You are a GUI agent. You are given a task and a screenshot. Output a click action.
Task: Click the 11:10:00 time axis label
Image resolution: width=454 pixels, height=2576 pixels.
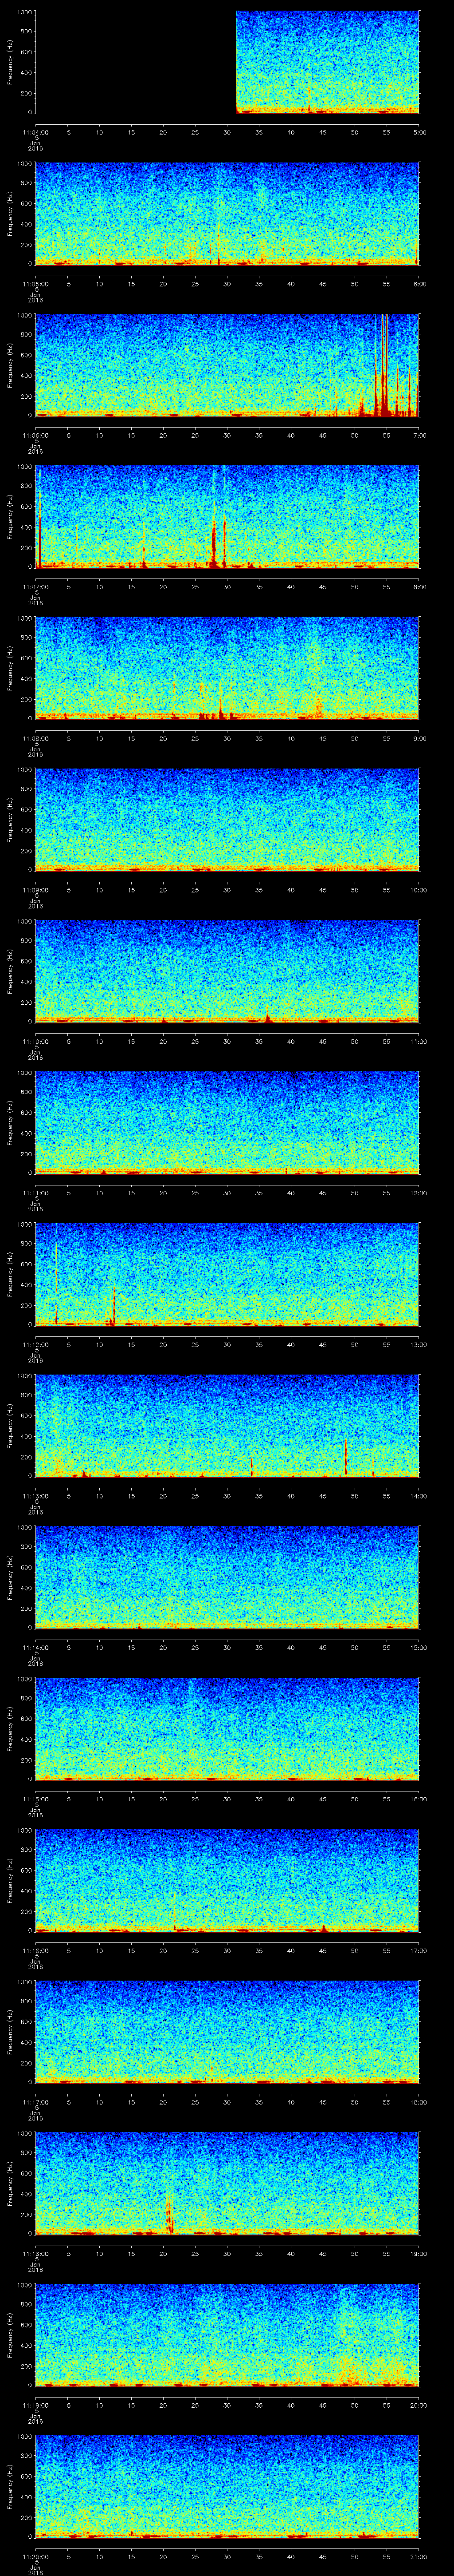36,1041
